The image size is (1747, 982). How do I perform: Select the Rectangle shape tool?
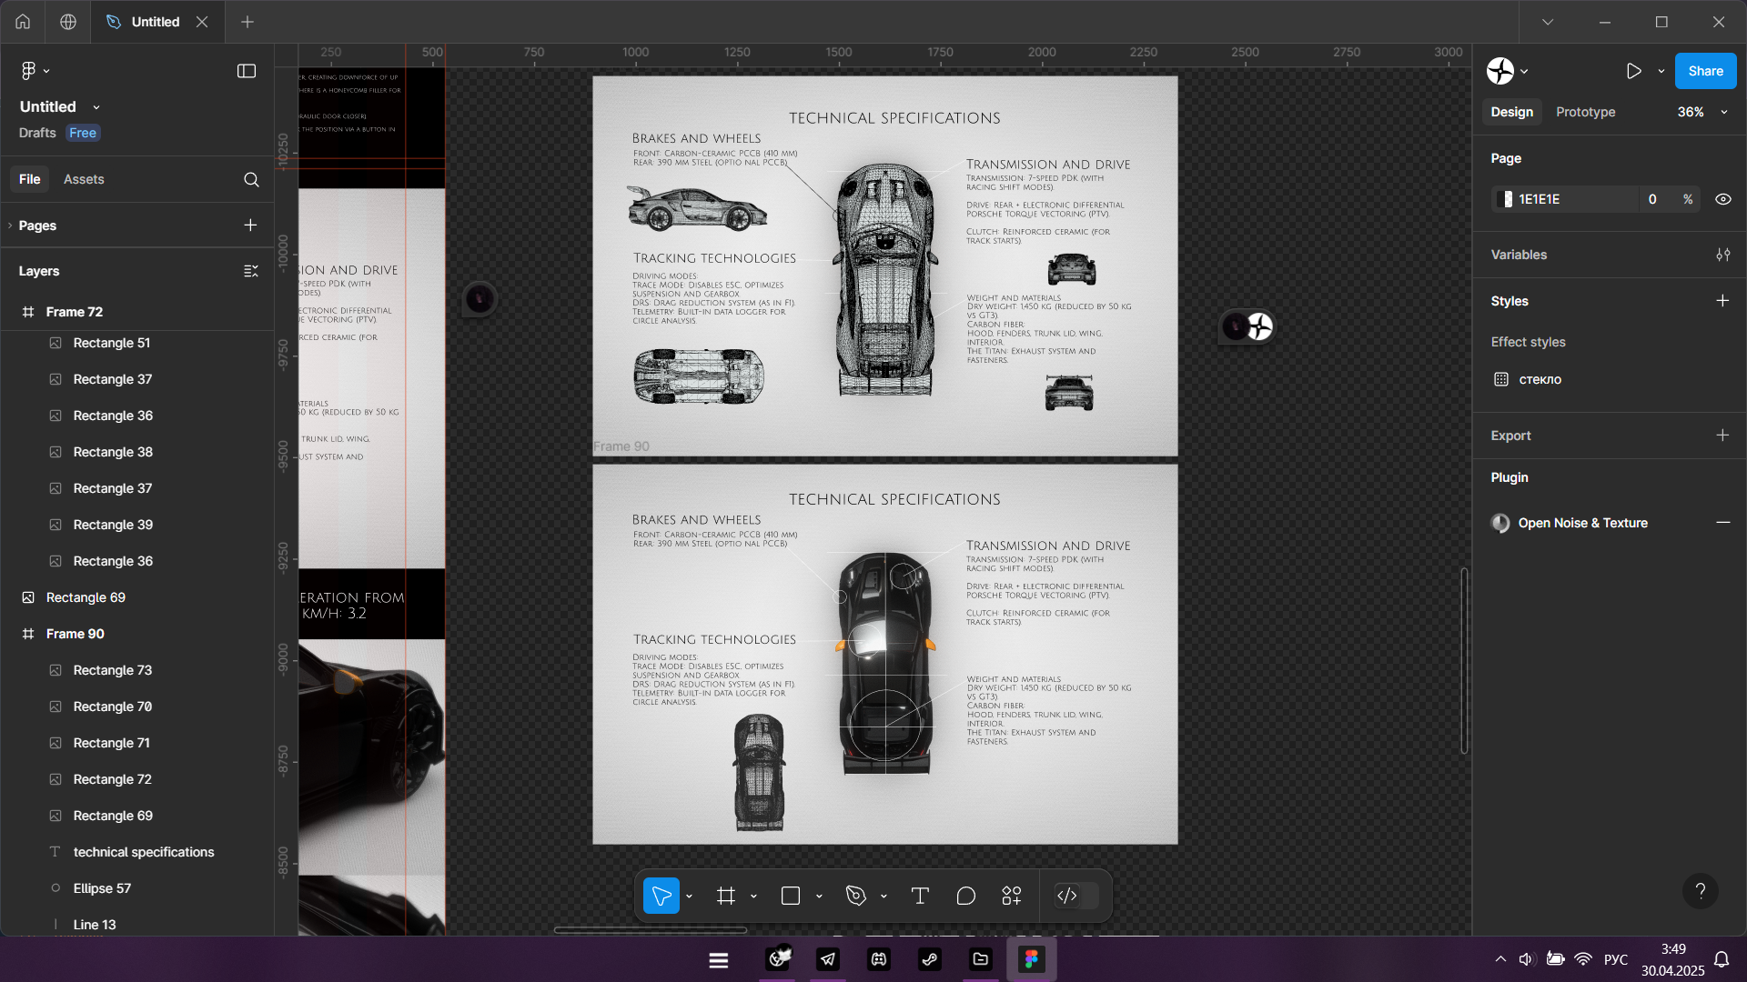[x=790, y=897]
